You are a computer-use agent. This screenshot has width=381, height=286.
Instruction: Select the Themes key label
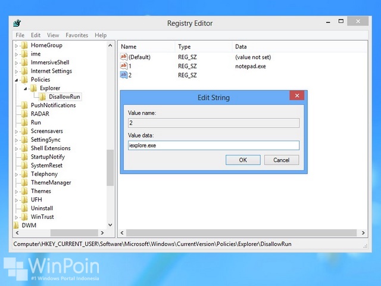[x=41, y=191]
